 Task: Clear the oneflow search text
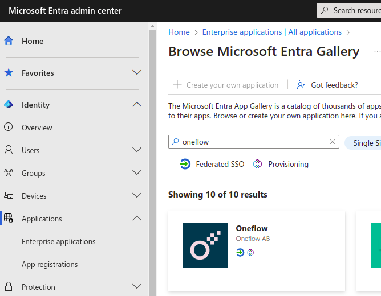(333, 142)
